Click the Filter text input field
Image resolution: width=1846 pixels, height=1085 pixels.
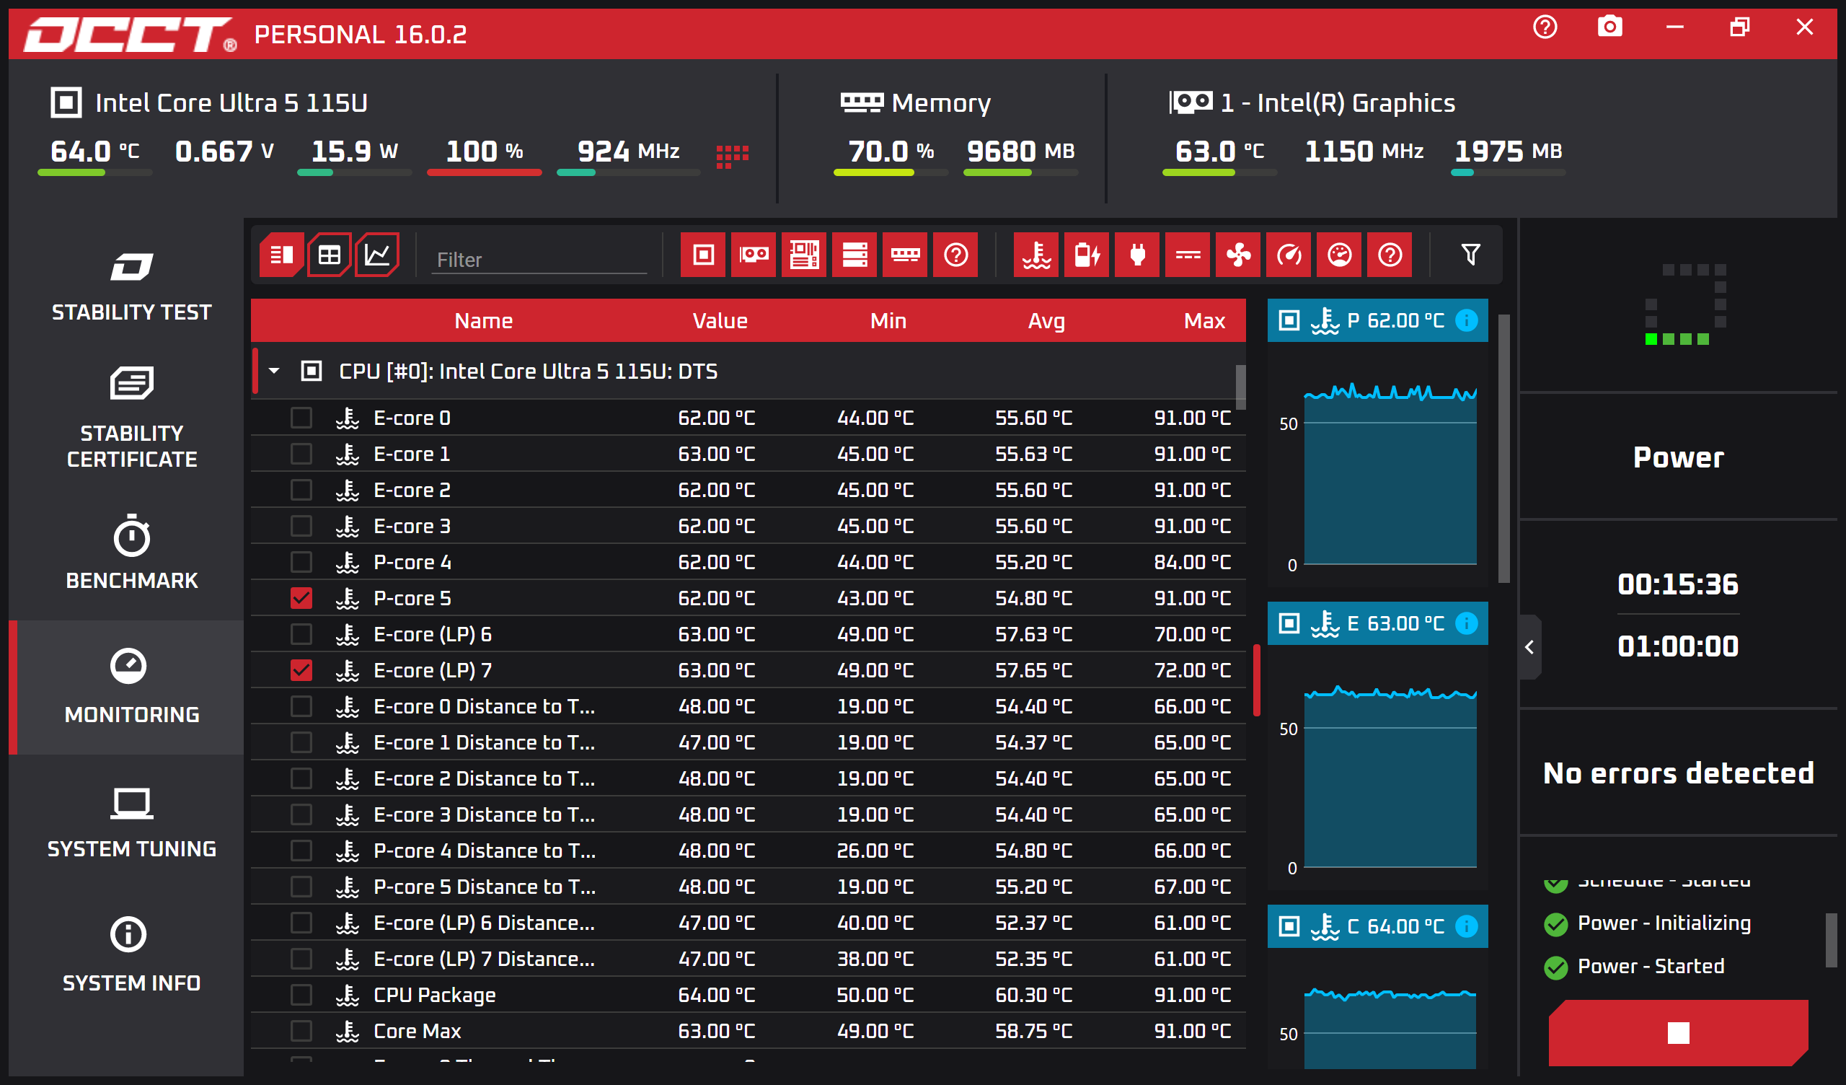pyautogui.click(x=539, y=260)
